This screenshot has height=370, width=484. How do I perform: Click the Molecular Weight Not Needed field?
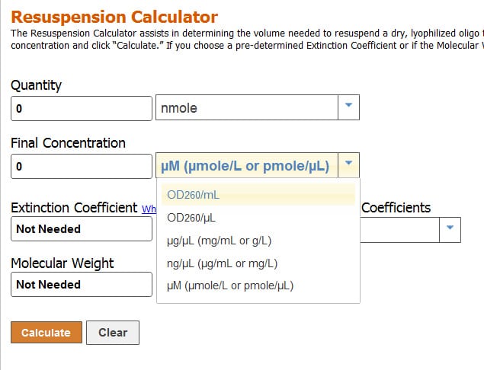click(82, 285)
